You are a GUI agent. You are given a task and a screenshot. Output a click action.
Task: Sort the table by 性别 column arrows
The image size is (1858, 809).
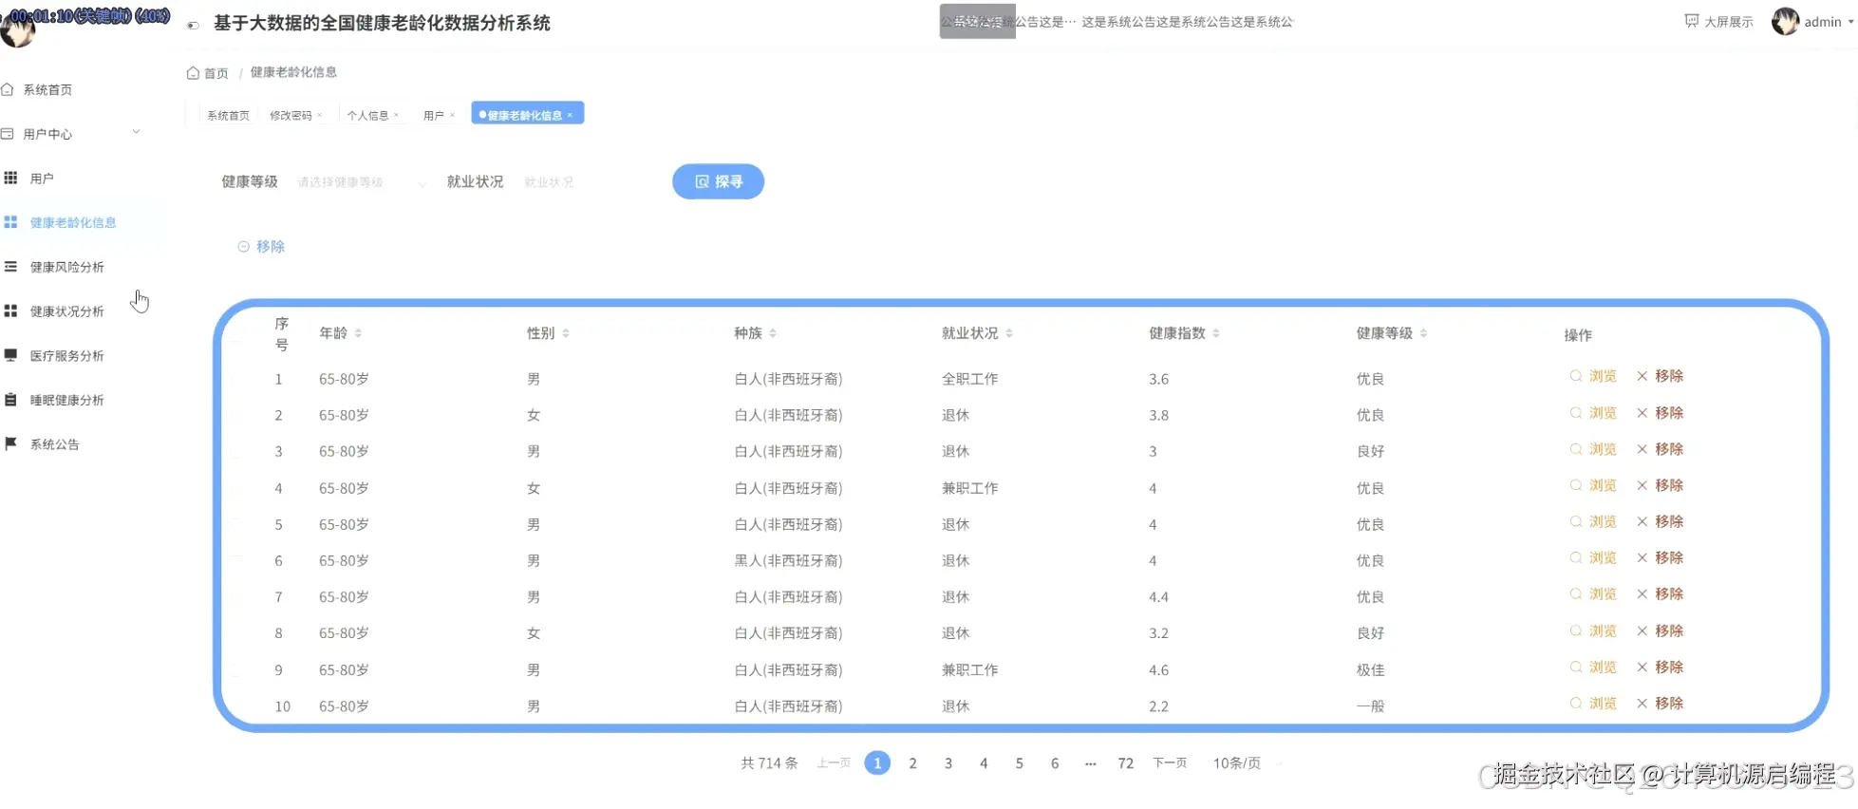pyautogui.click(x=566, y=333)
